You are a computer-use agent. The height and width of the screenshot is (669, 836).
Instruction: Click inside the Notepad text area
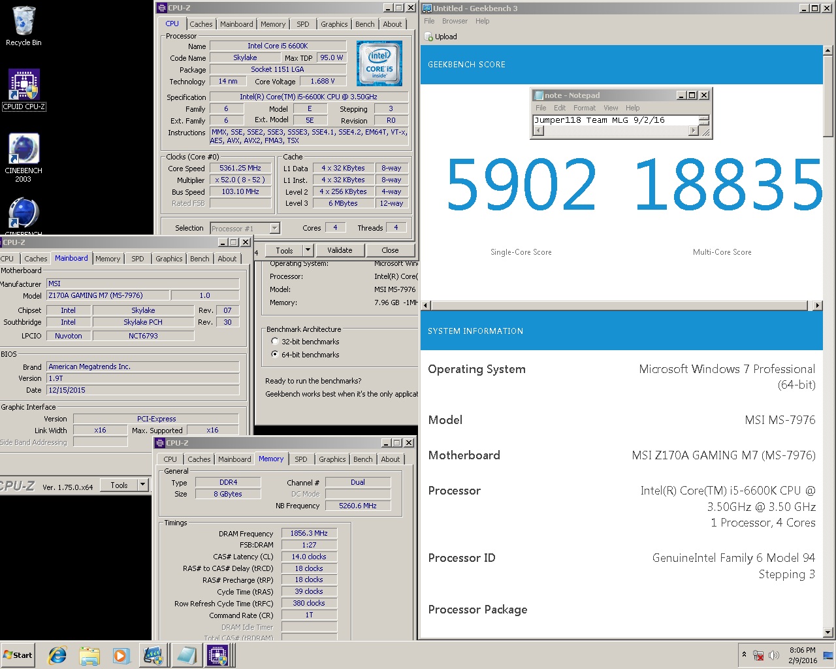[x=615, y=120]
